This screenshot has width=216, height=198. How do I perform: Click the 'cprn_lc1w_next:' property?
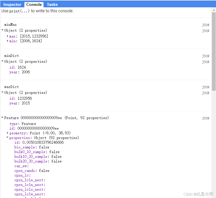[x=30, y=194]
